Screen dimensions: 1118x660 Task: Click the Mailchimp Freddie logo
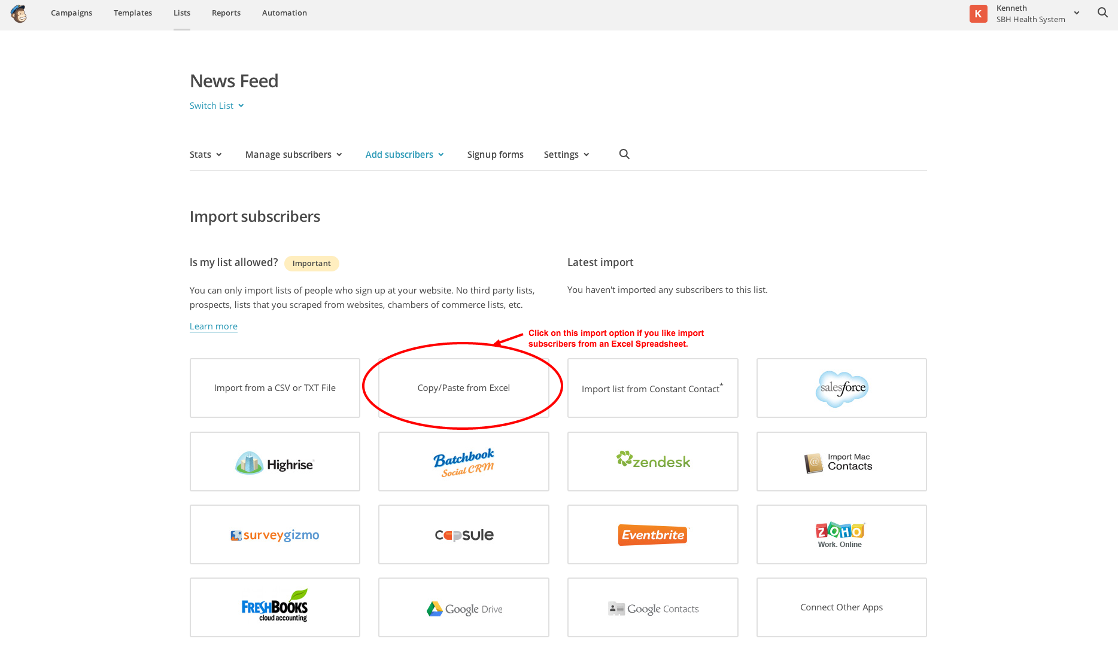pyautogui.click(x=19, y=13)
